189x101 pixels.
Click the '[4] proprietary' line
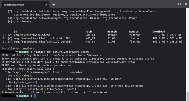19,22
